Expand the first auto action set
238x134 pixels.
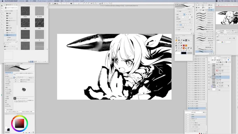coord(190,114)
